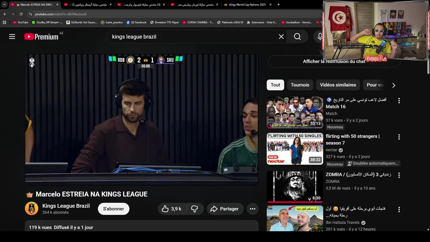This screenshot has height=242, width=430.
Task: Clear the search box with X
Action: [281, 37]
